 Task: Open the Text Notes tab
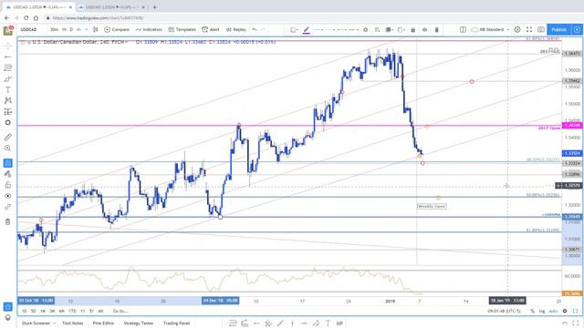click(x=73, y=323)
